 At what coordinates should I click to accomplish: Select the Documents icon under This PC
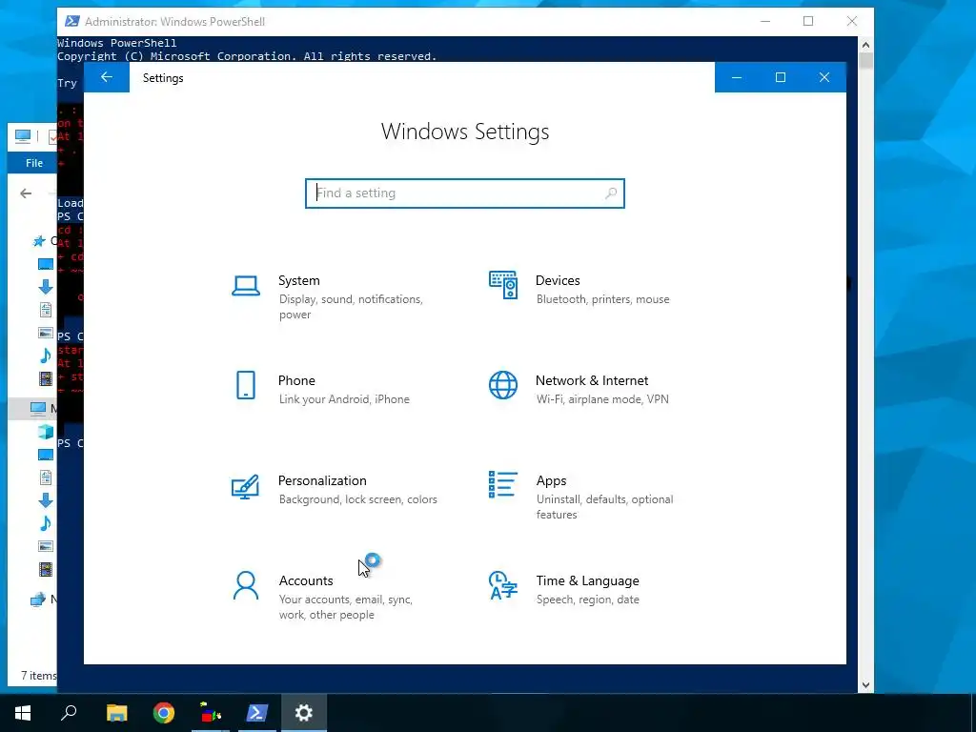(46, 478)
